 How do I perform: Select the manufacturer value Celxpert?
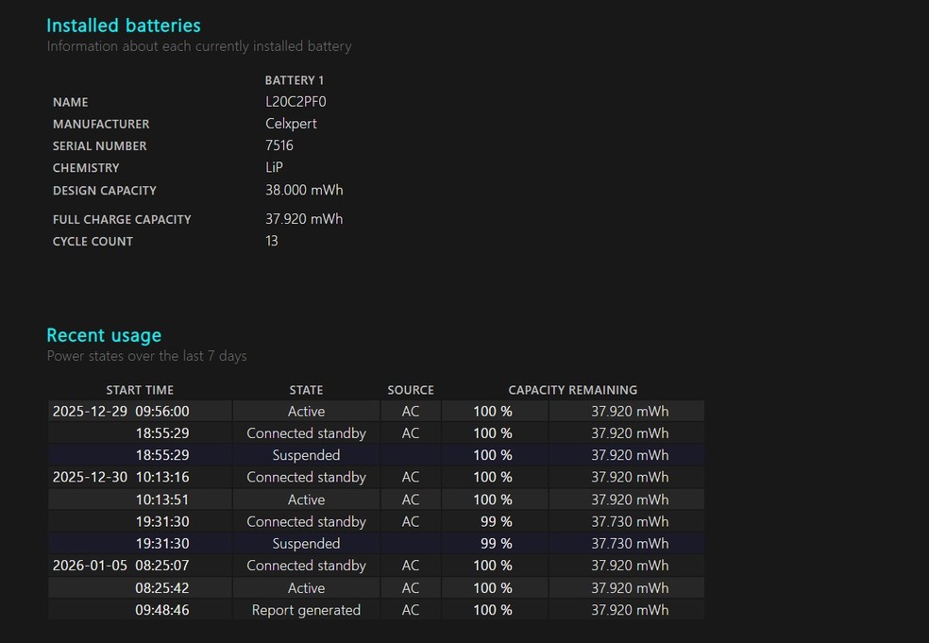click(x=291, y=124)
